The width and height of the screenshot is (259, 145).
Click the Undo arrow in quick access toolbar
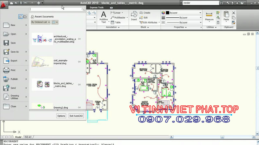point(26,3)
